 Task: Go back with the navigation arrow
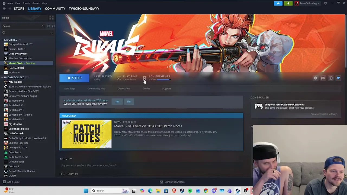click(4, 9)
